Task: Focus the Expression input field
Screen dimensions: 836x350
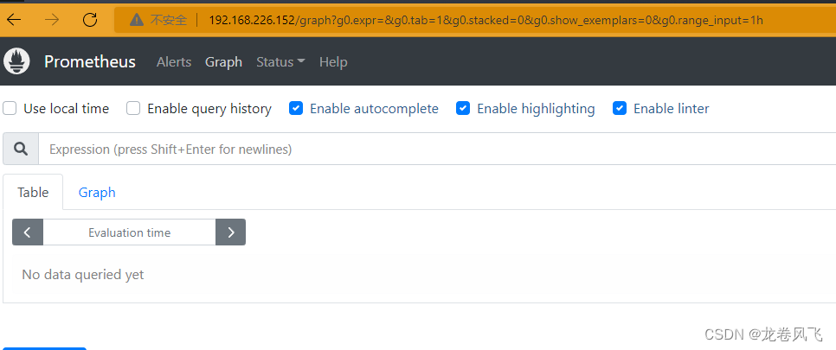Action: point(437,150)
